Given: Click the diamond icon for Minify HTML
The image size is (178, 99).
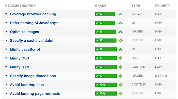Looking at the screenshot, I should tap(121, 67).
